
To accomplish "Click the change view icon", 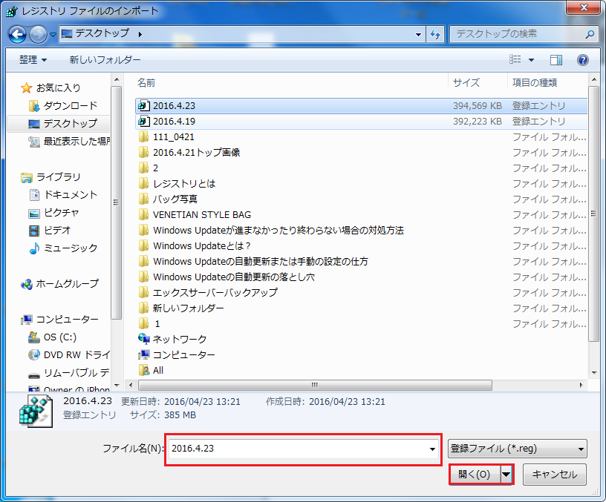I will [515, 59].
